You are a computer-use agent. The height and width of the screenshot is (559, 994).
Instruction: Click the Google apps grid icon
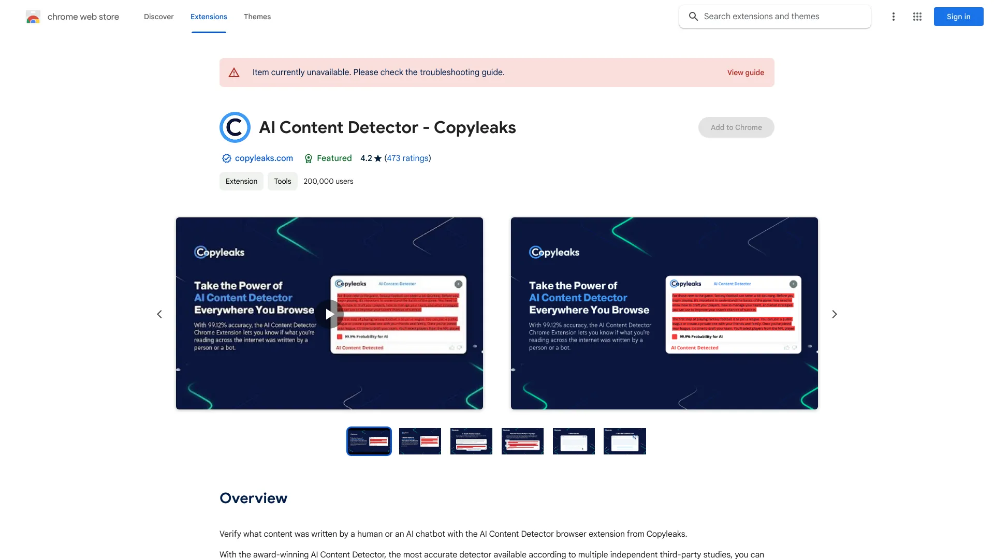pyautogui.click(x=917, y=17)
